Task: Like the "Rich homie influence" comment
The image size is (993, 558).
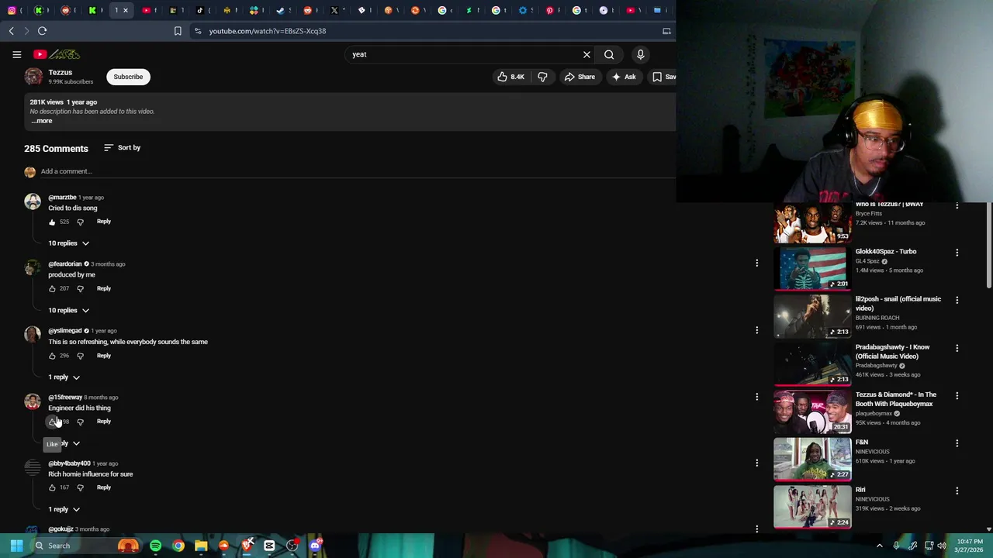Action: [52, 487]
